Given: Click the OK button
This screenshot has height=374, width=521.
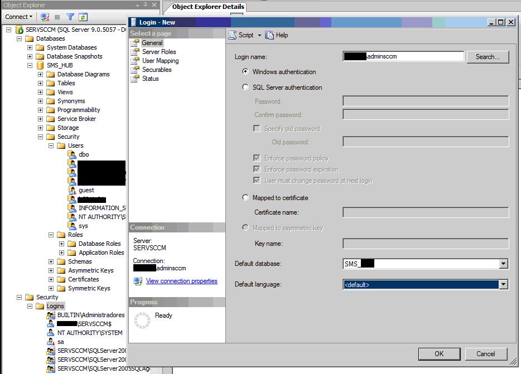Looking at the screenshot, I should tap(439, 354).
